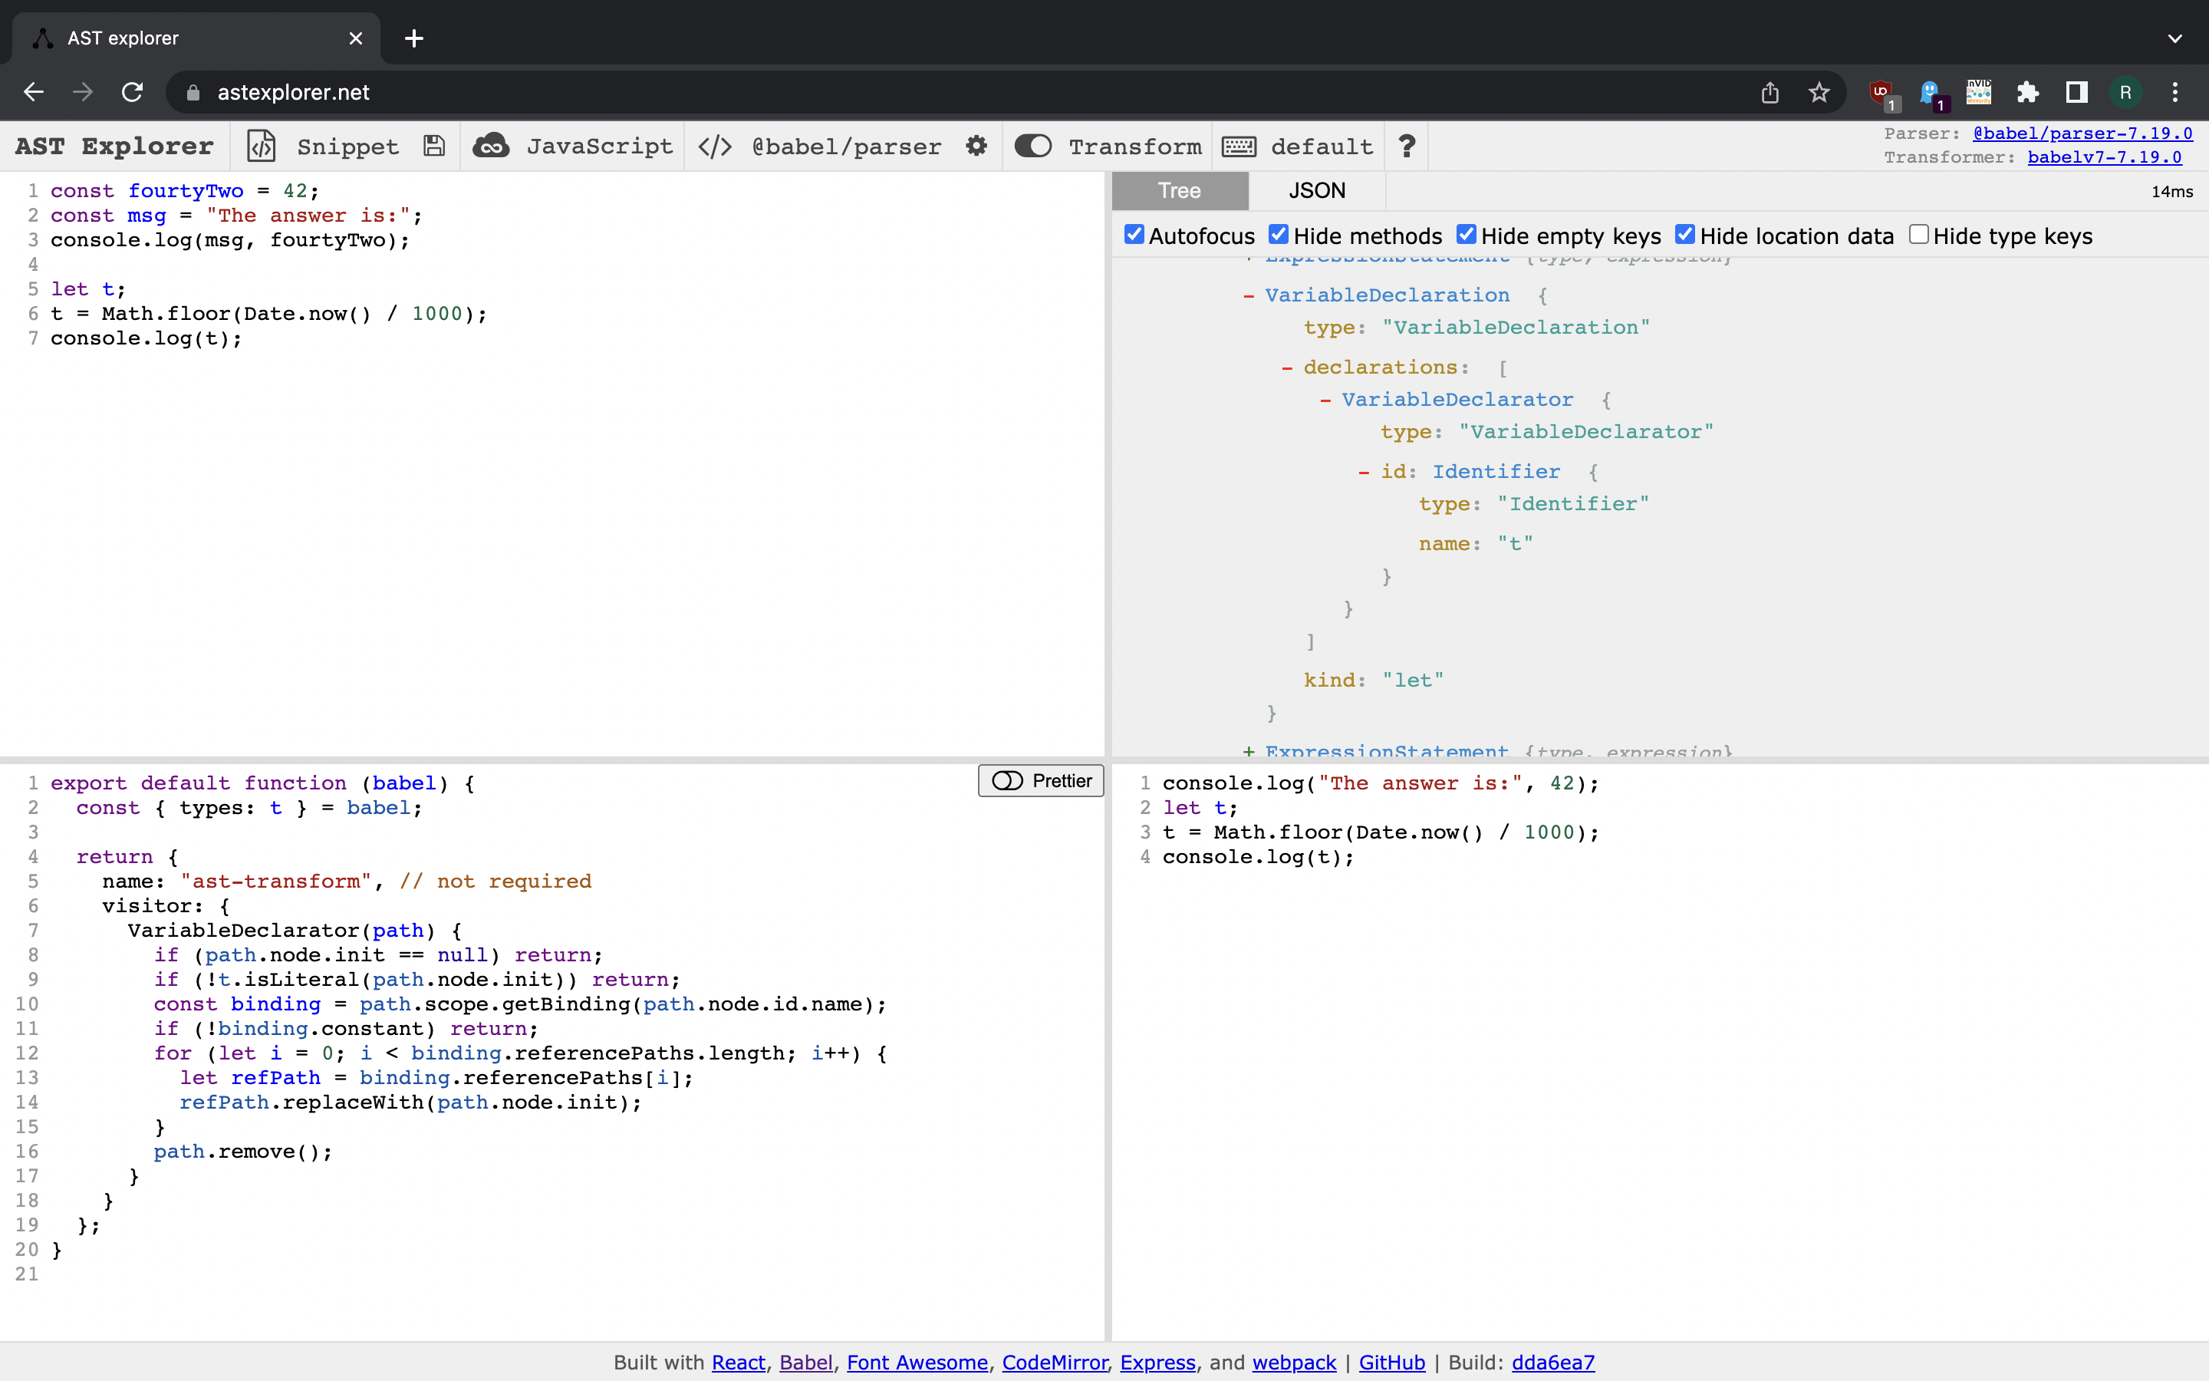This screenshot has width=2209, height=1381.
Task: Toggle the Transform switch
Action: coord(1032,146)
